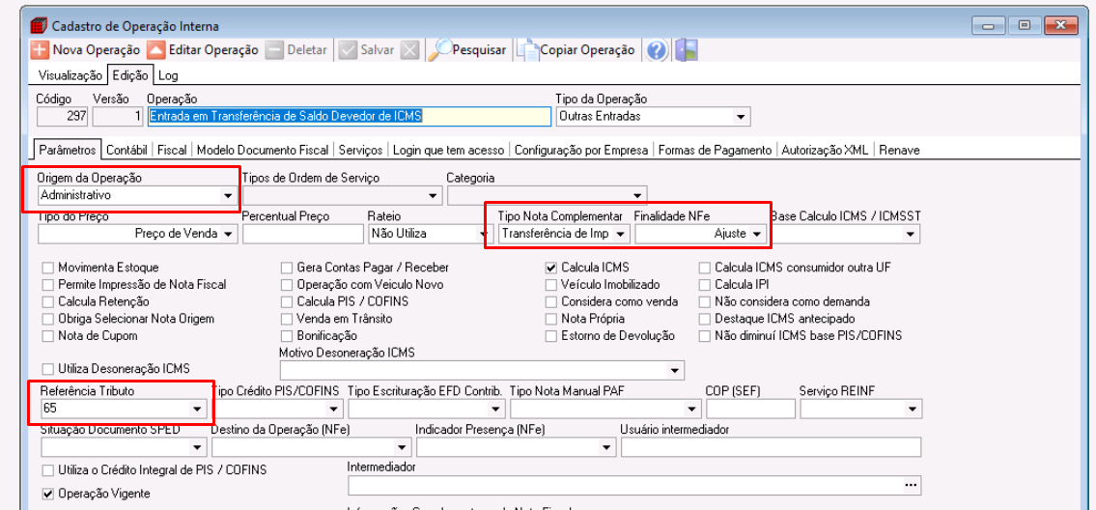Open the Login que tem acesso tab
Screen dimensions: 1096x510
(x=448, y=150)
